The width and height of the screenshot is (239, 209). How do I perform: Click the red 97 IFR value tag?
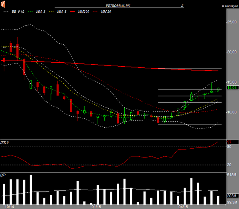(229, 142)
